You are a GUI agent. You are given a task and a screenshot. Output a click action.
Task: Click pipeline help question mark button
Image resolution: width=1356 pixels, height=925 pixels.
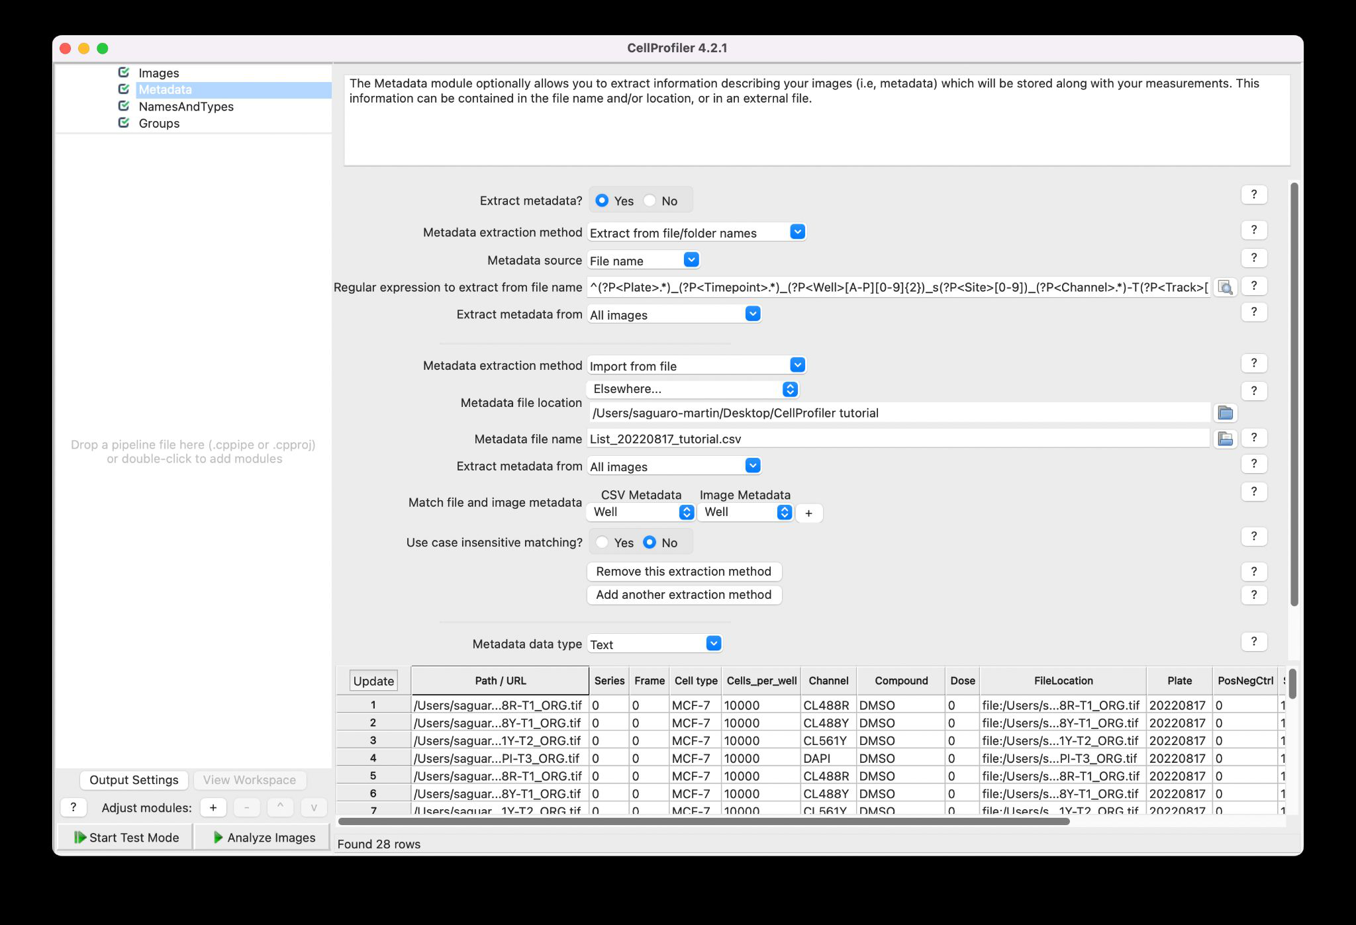(73, 807)
